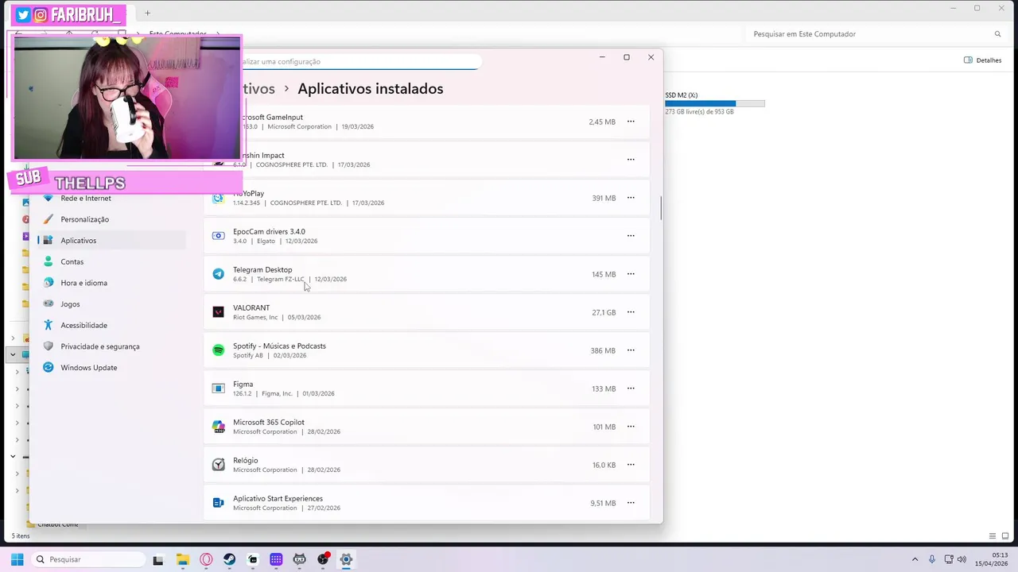Click the SSD M2 storage usage bar
The width and height of the screenshot is (1018, 572).
(x=715, y=103)
